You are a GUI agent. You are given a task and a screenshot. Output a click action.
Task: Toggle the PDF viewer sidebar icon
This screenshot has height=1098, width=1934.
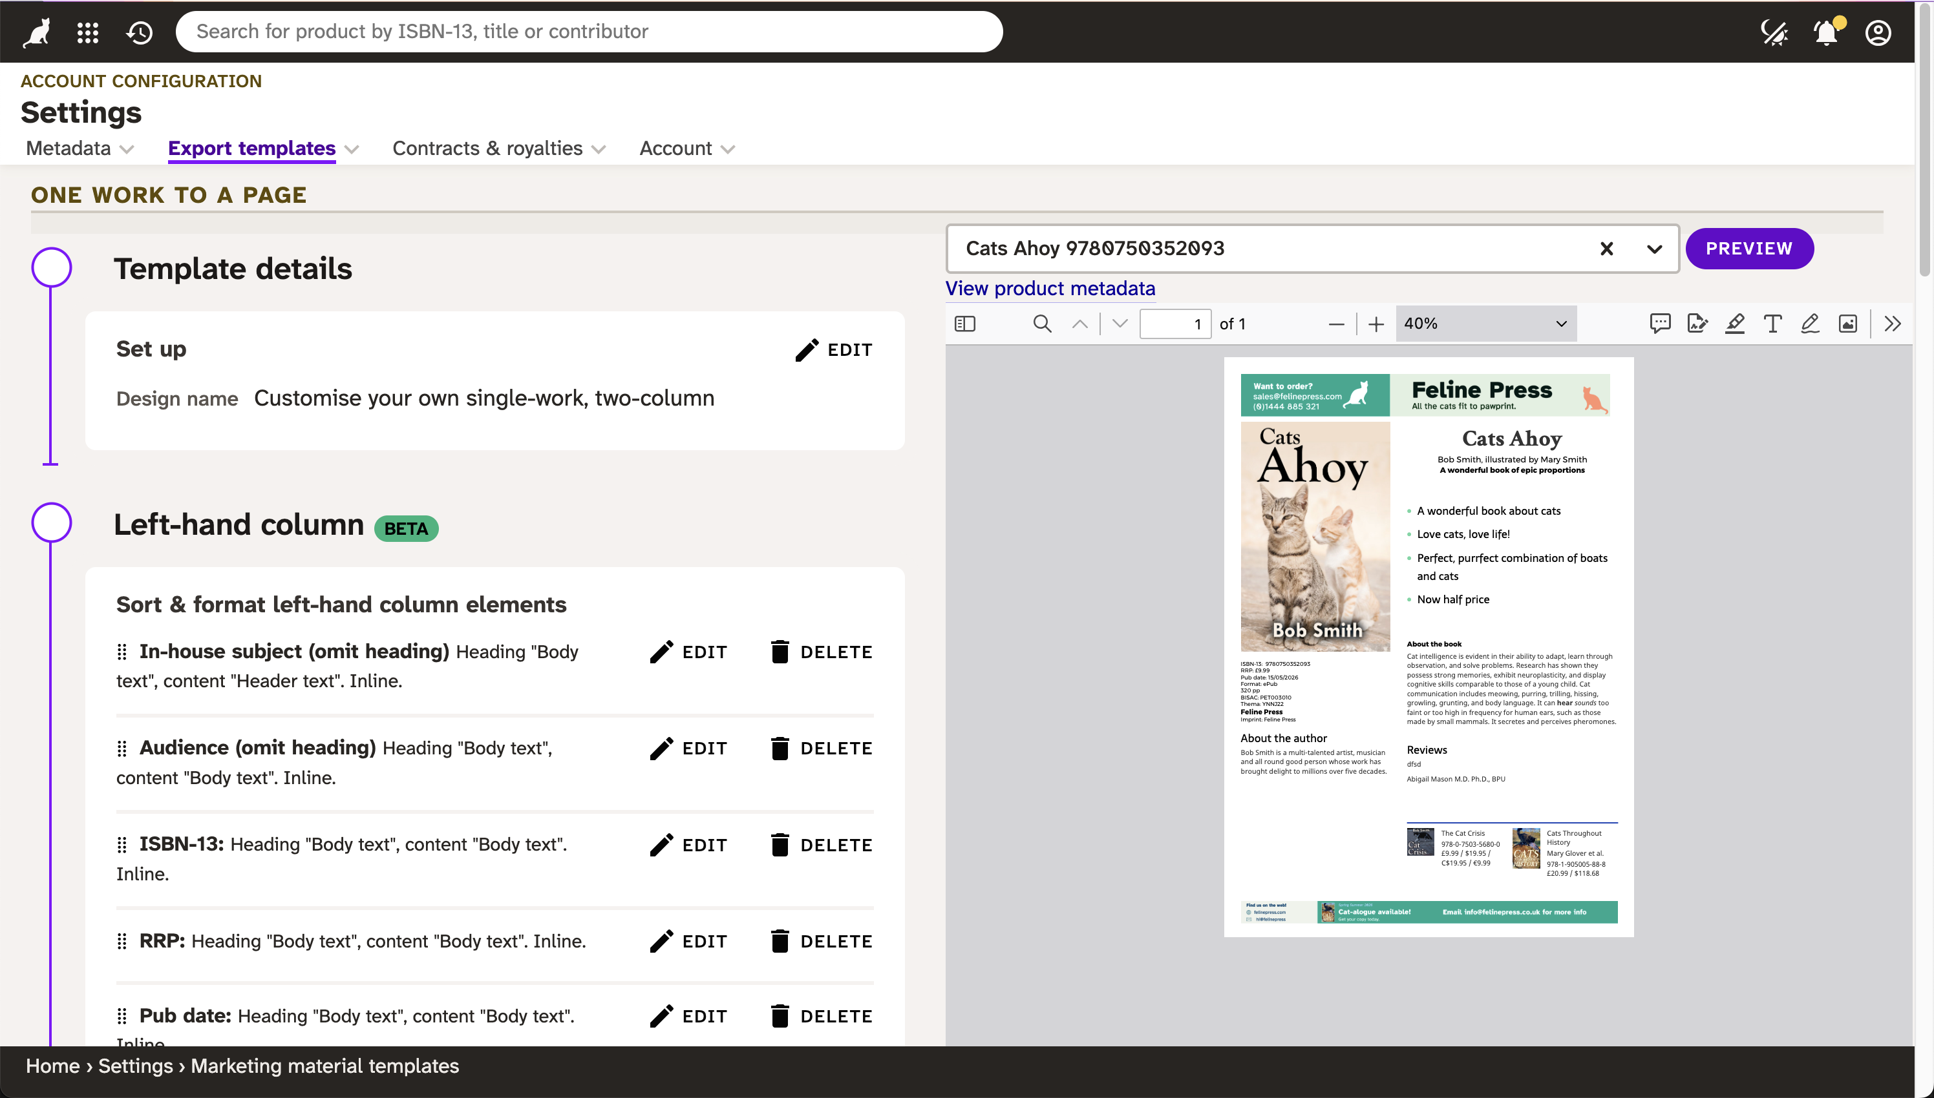[965, 324]
